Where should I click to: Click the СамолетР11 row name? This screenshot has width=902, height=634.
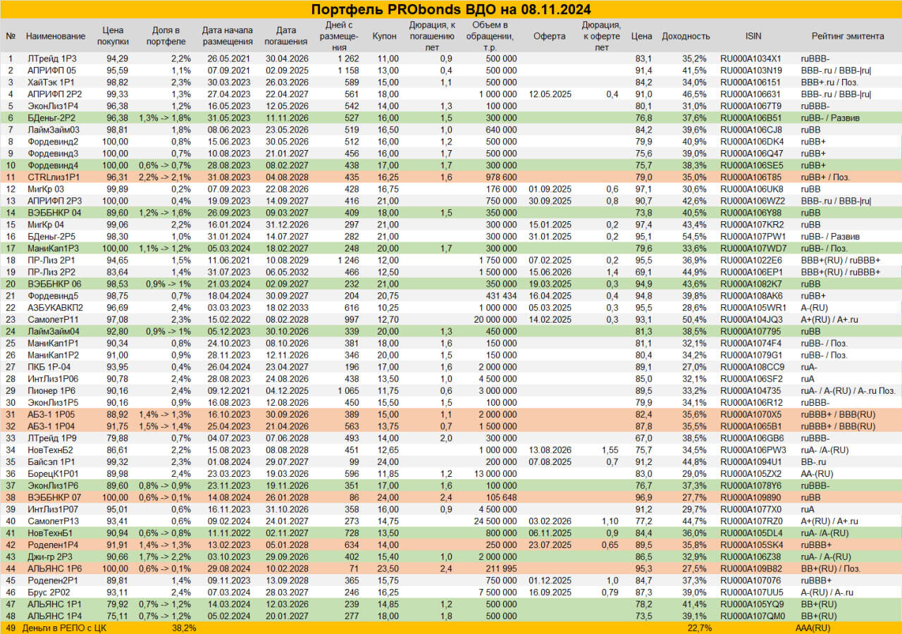pyautogui.click(x=54, y=319)
